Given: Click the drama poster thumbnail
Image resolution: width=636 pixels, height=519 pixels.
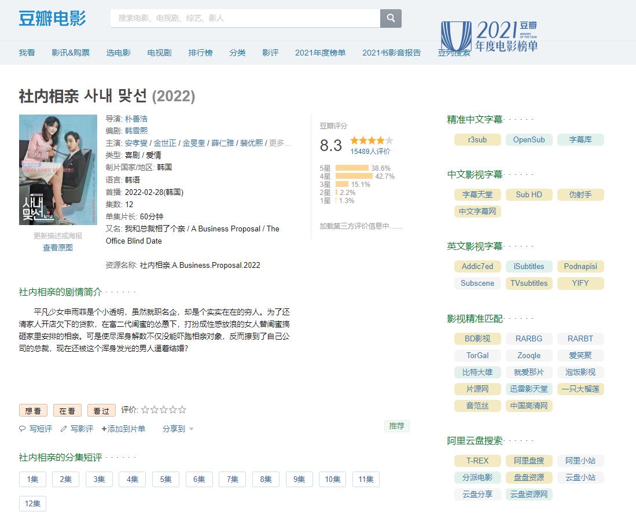Looking at the screenshot, I should (58, 170).
